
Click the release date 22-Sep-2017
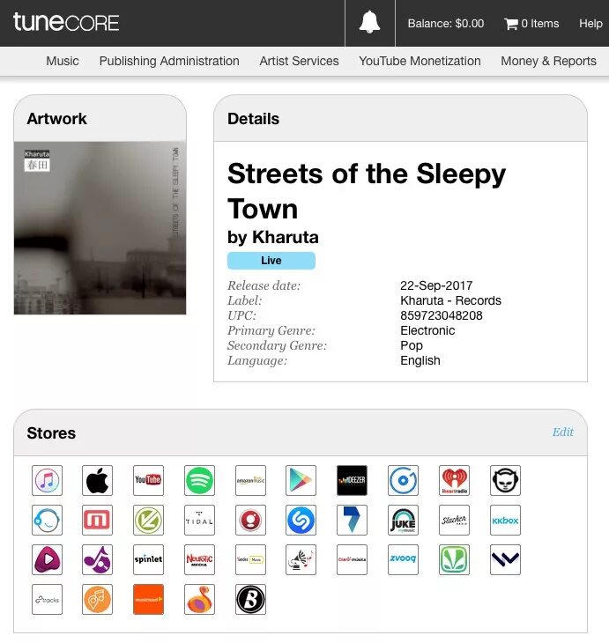coord(436,285)
